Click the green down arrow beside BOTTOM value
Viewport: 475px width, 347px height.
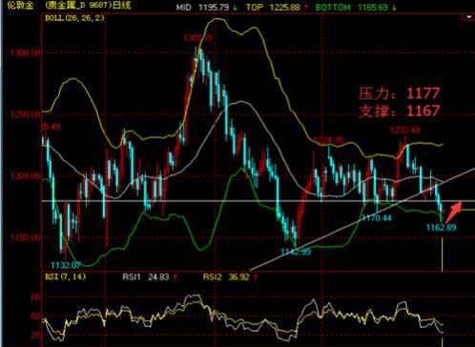click(x=394, y=8)
